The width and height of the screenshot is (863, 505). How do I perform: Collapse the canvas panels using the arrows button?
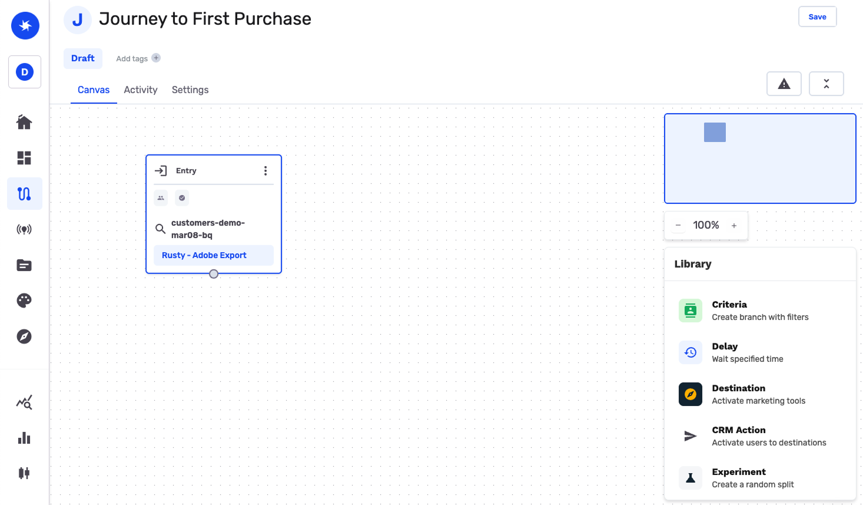(x=826, y=84)
